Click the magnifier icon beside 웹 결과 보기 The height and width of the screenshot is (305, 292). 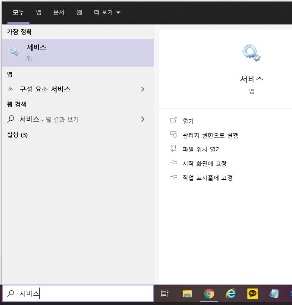pyautogui.click(x=11, y=119)
